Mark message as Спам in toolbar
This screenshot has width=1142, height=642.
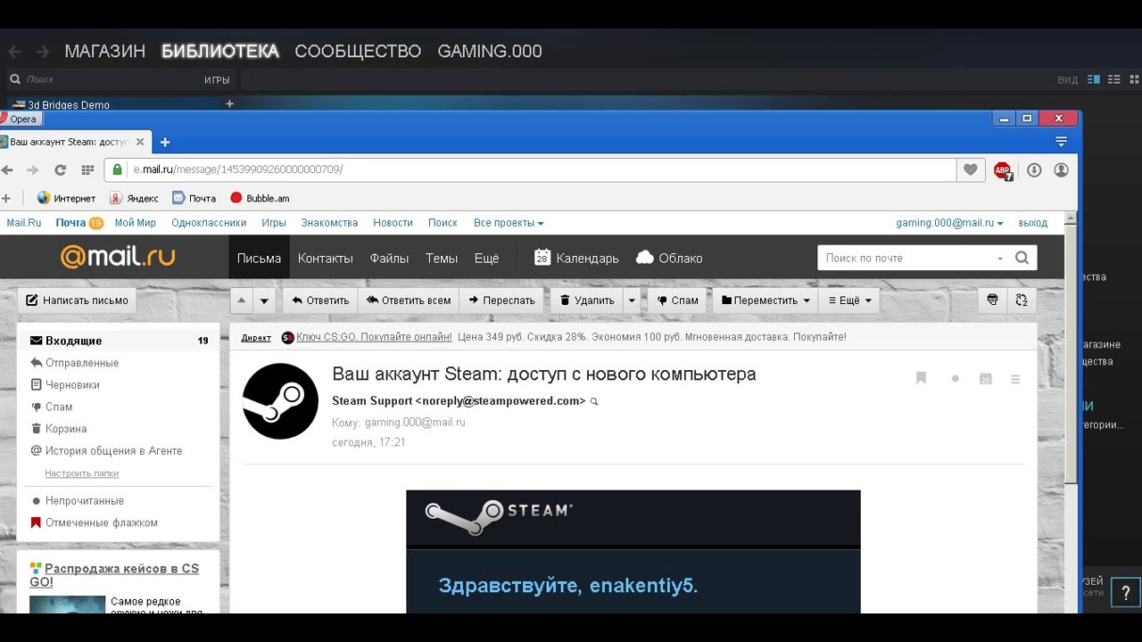[678, 300]
